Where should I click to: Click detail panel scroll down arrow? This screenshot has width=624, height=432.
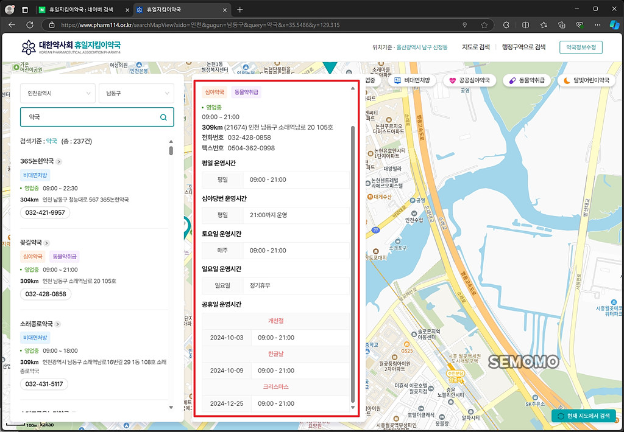click(353, 408)
